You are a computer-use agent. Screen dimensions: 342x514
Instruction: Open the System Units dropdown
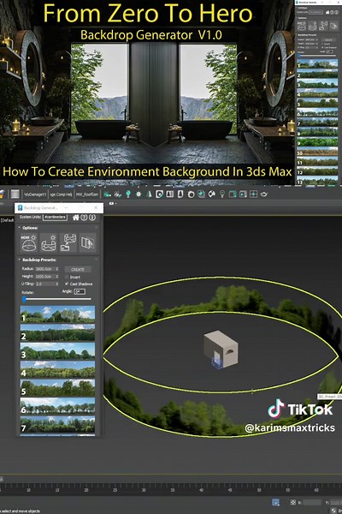(x=55, y=218)
